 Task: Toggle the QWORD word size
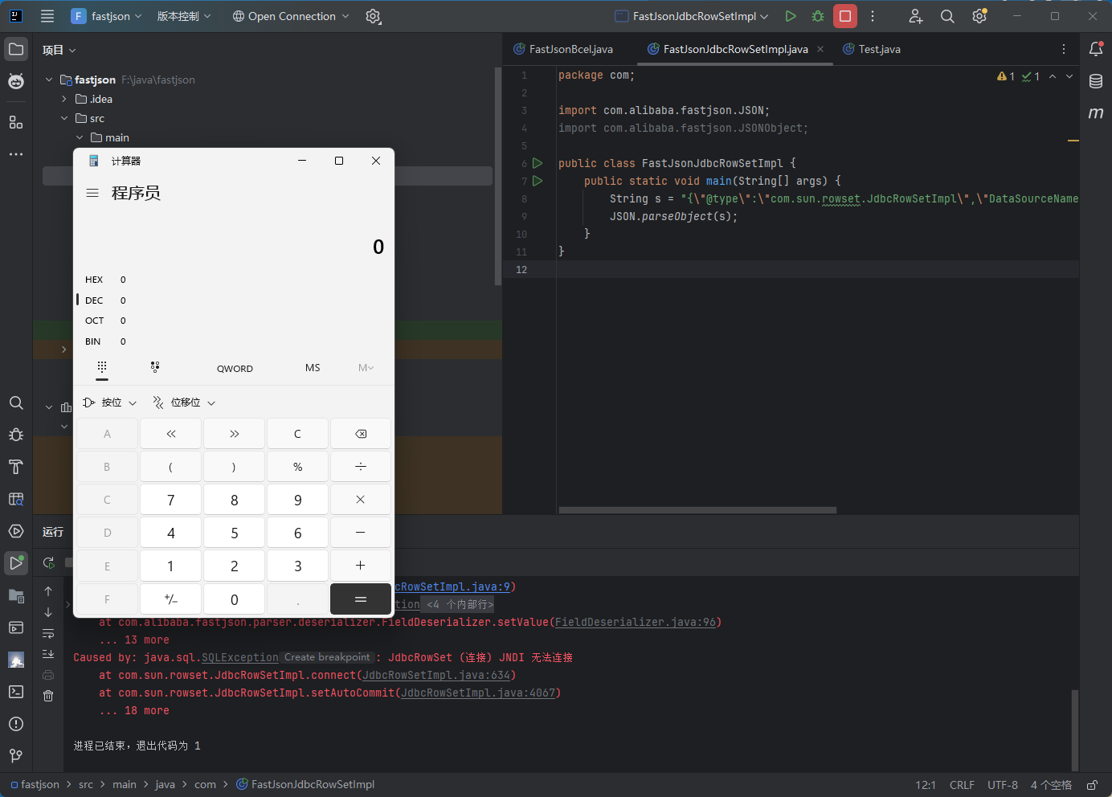pos(235,369)
